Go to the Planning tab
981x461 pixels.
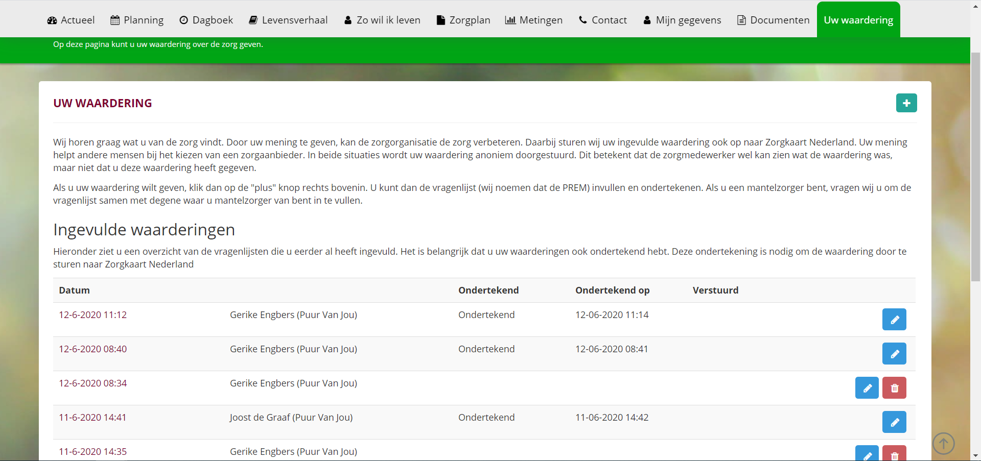tap(137, 20)
